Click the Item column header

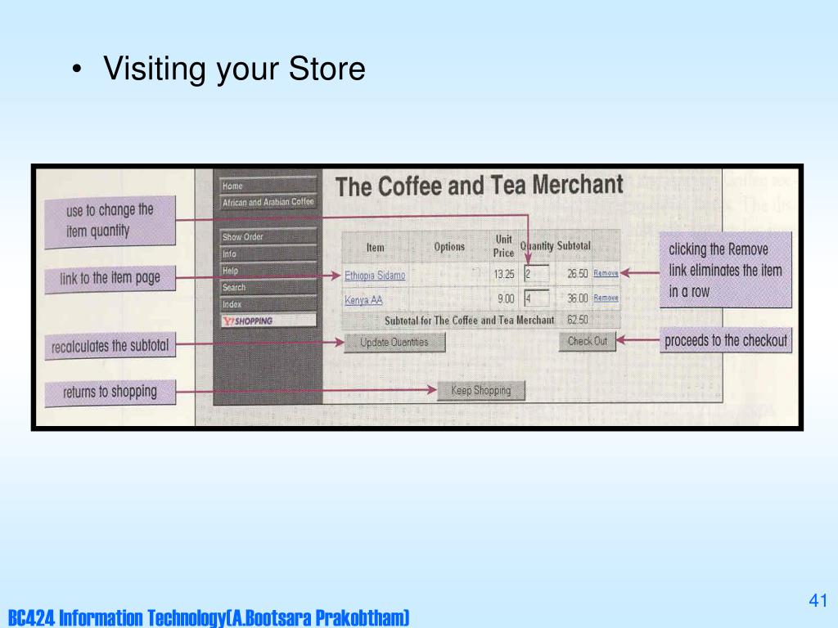tap(375, 248)
